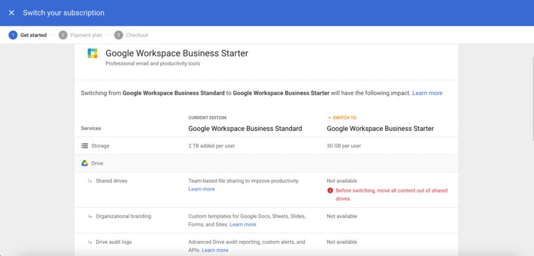The height and width of the screenshot is (256, 534).
Task: Click Google Workspace Business Starter column heading
Action: [x=380, y=129]
